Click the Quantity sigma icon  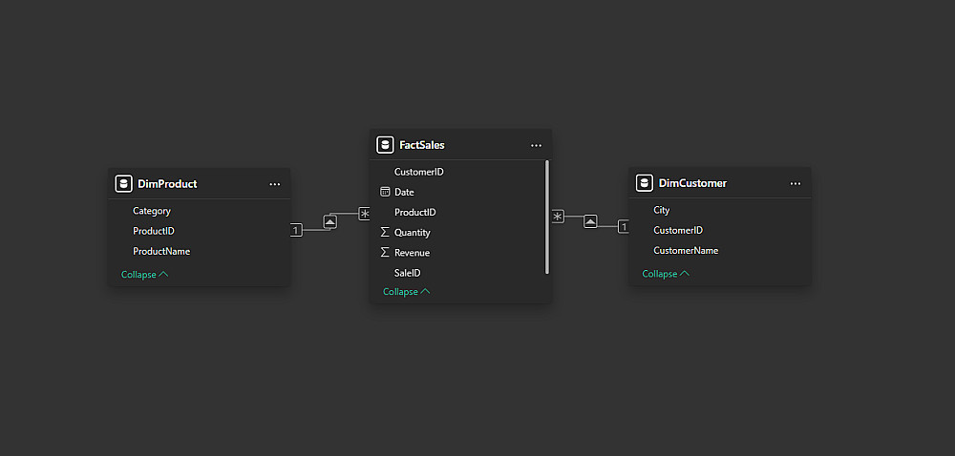click(x=385, y=233)
